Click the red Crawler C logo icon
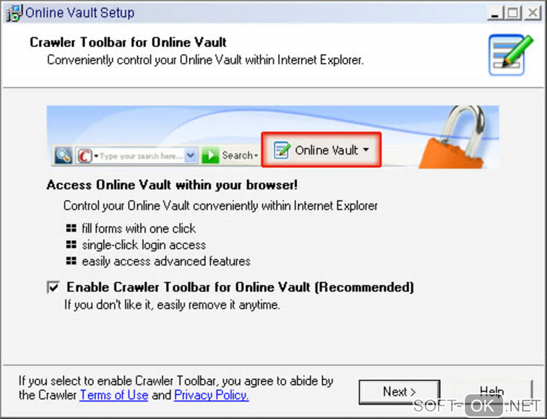Viewport: 547px width, 419px height. point(84,156)
